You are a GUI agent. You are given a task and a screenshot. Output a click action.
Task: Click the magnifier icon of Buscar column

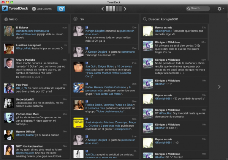145,19
